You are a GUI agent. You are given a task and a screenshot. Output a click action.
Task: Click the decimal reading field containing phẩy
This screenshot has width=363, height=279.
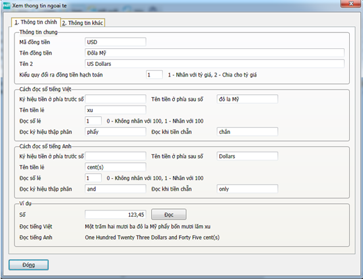[x=115, y=132]
